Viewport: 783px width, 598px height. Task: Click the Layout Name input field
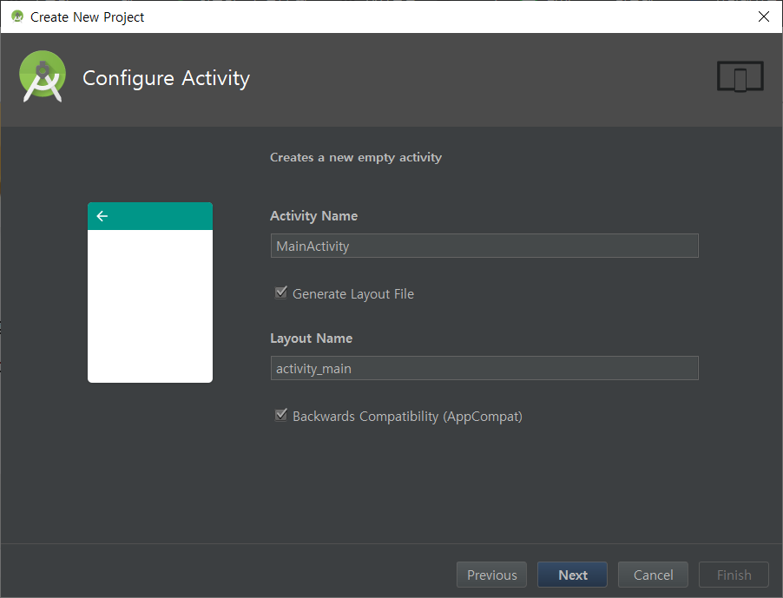[484, 368]
